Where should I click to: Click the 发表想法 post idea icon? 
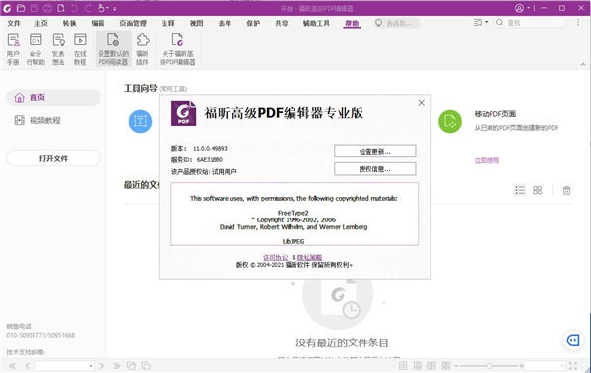click(x=58, y=49)
